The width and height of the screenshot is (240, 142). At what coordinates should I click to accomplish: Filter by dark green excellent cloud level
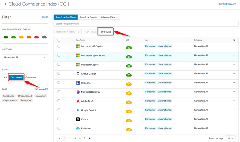click(x=6, y=37)
